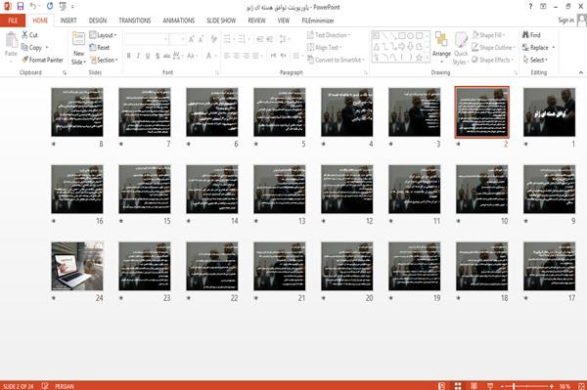Click the Paste clipboard icon
Screen dimensions: 587x390
pyautogui.click(x=11, y=41)
